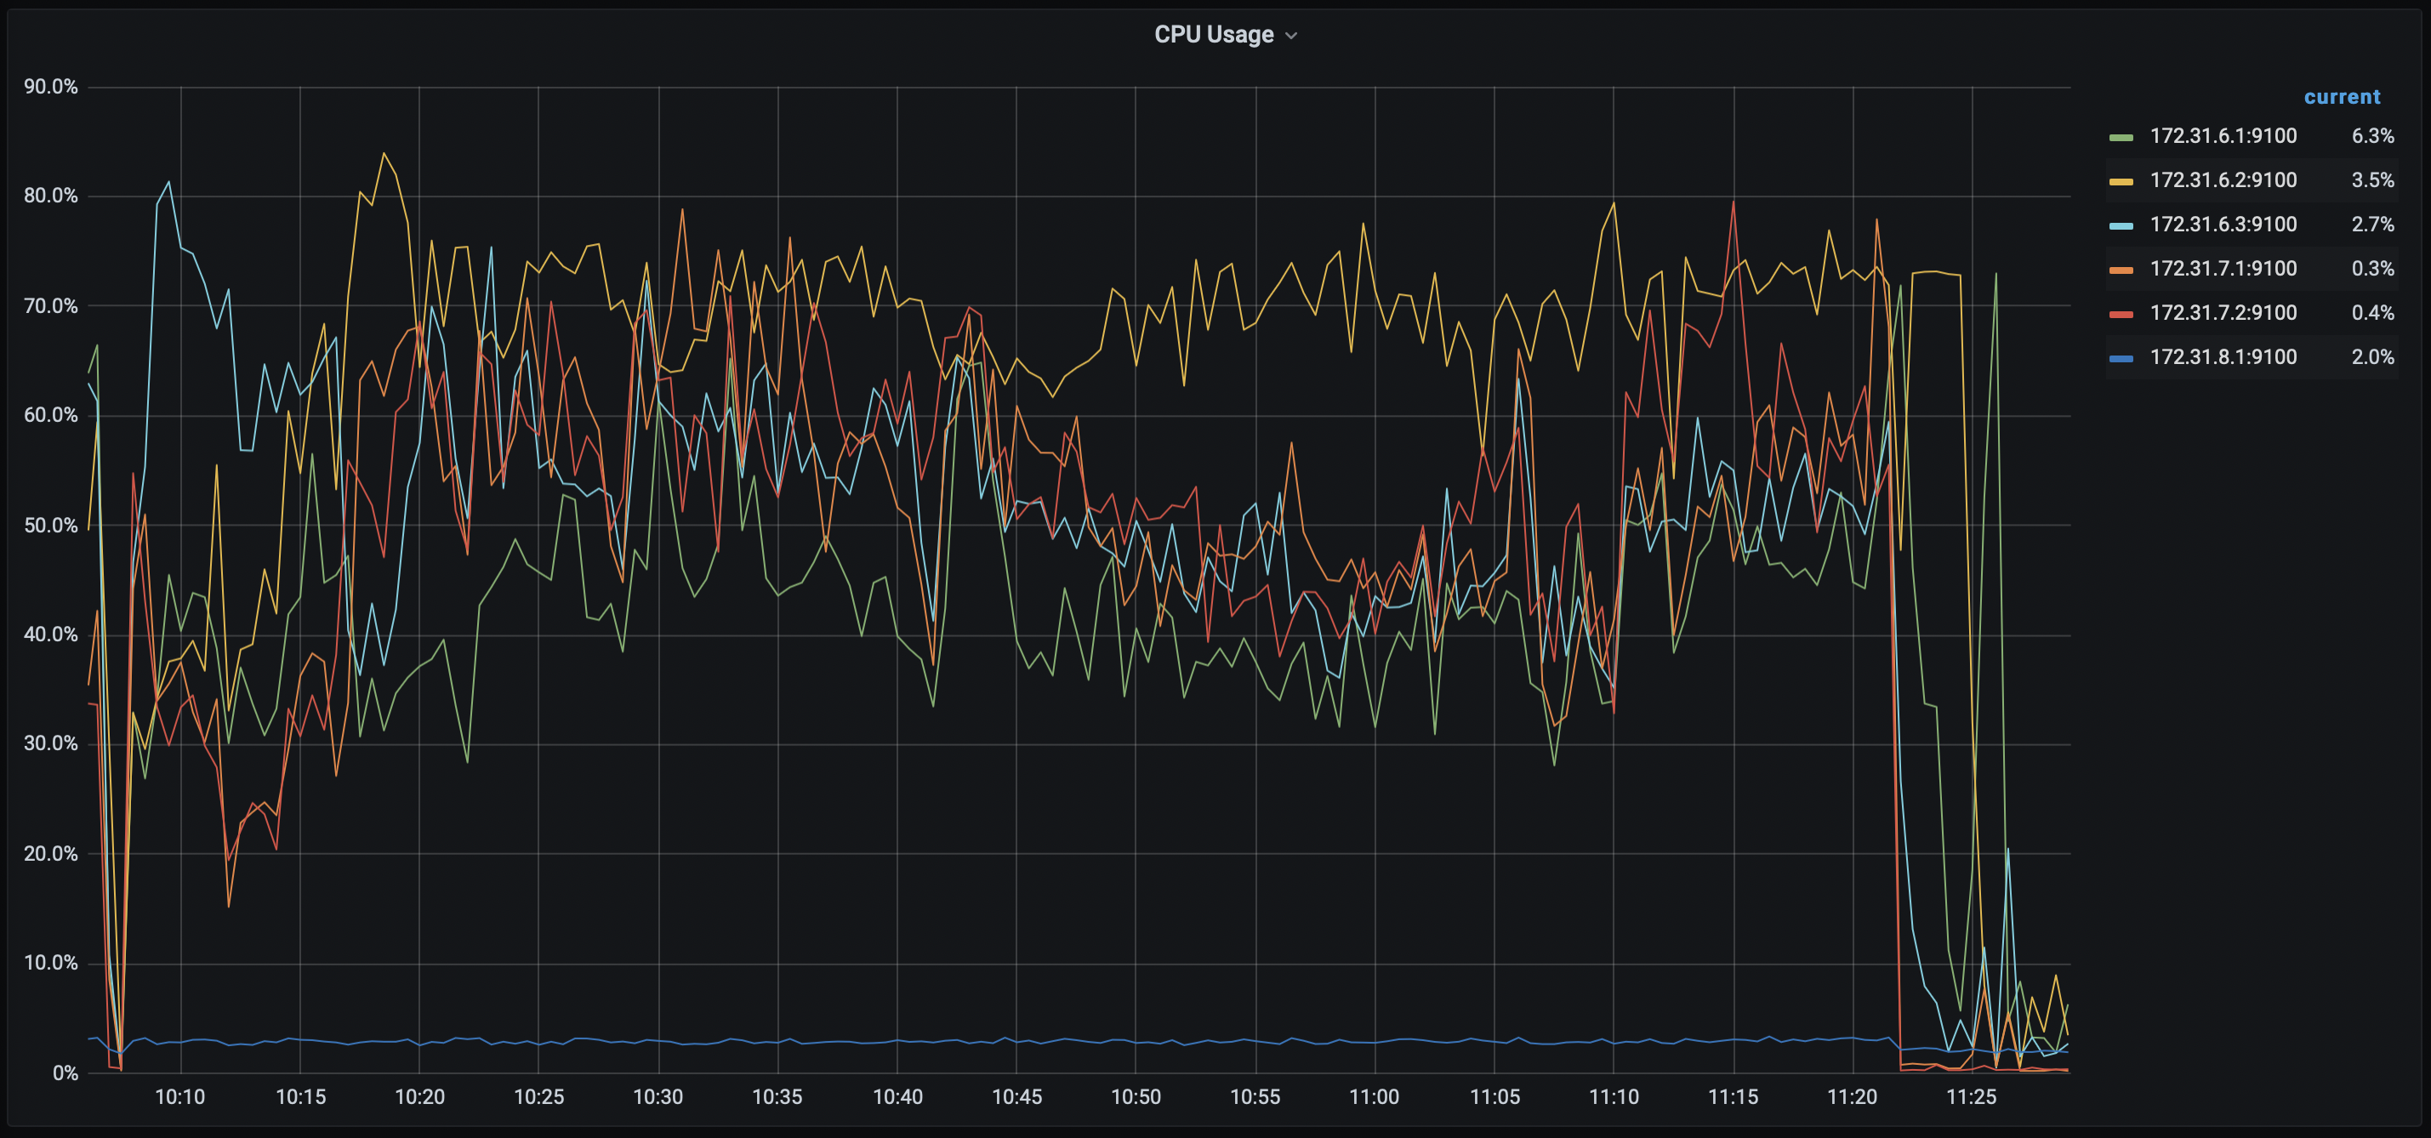Click the yellow swatch for 172.31.6.2:9100
The height and width of the screenshot is (1138, 2431).
point(2121,181)
